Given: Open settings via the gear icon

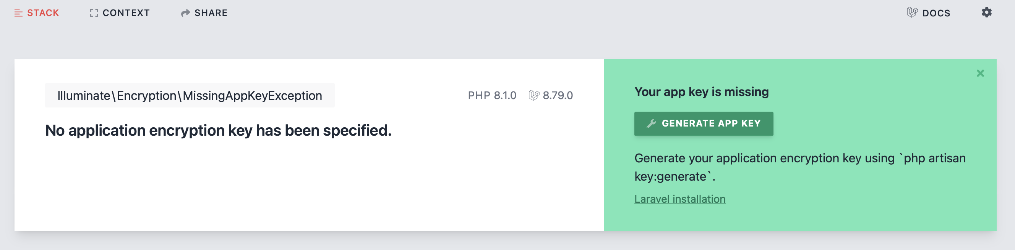Looking at the screenshot, I should coord(986,13).
